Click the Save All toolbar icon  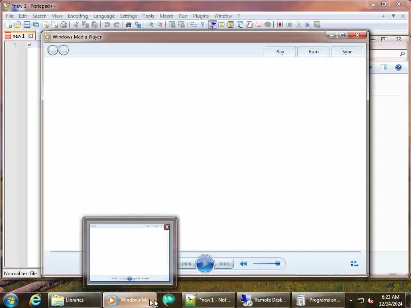pos(36,24)
